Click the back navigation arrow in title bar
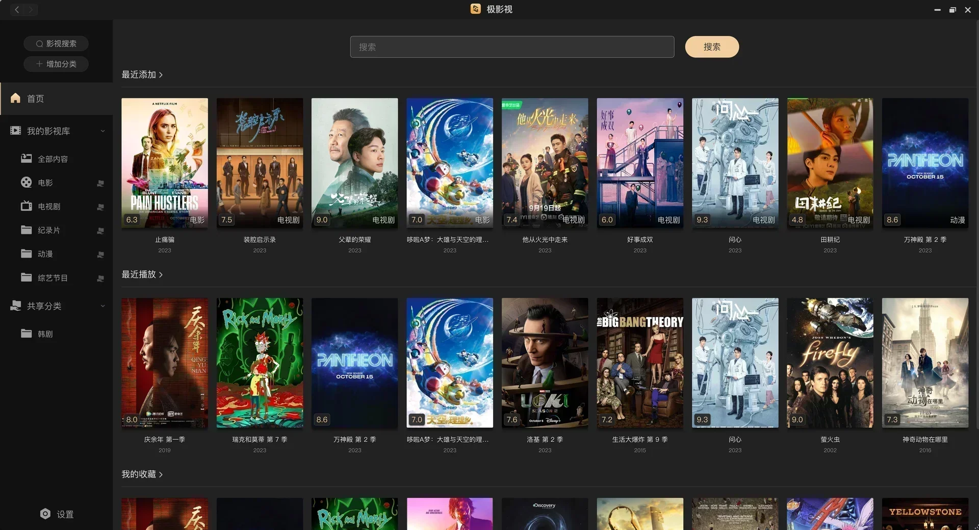The width and height of the screenshot is (979, 530). tap(17, 9)
